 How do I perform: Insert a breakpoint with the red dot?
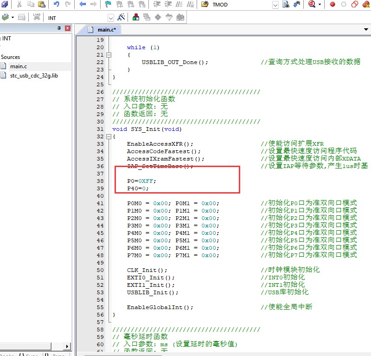333,4
